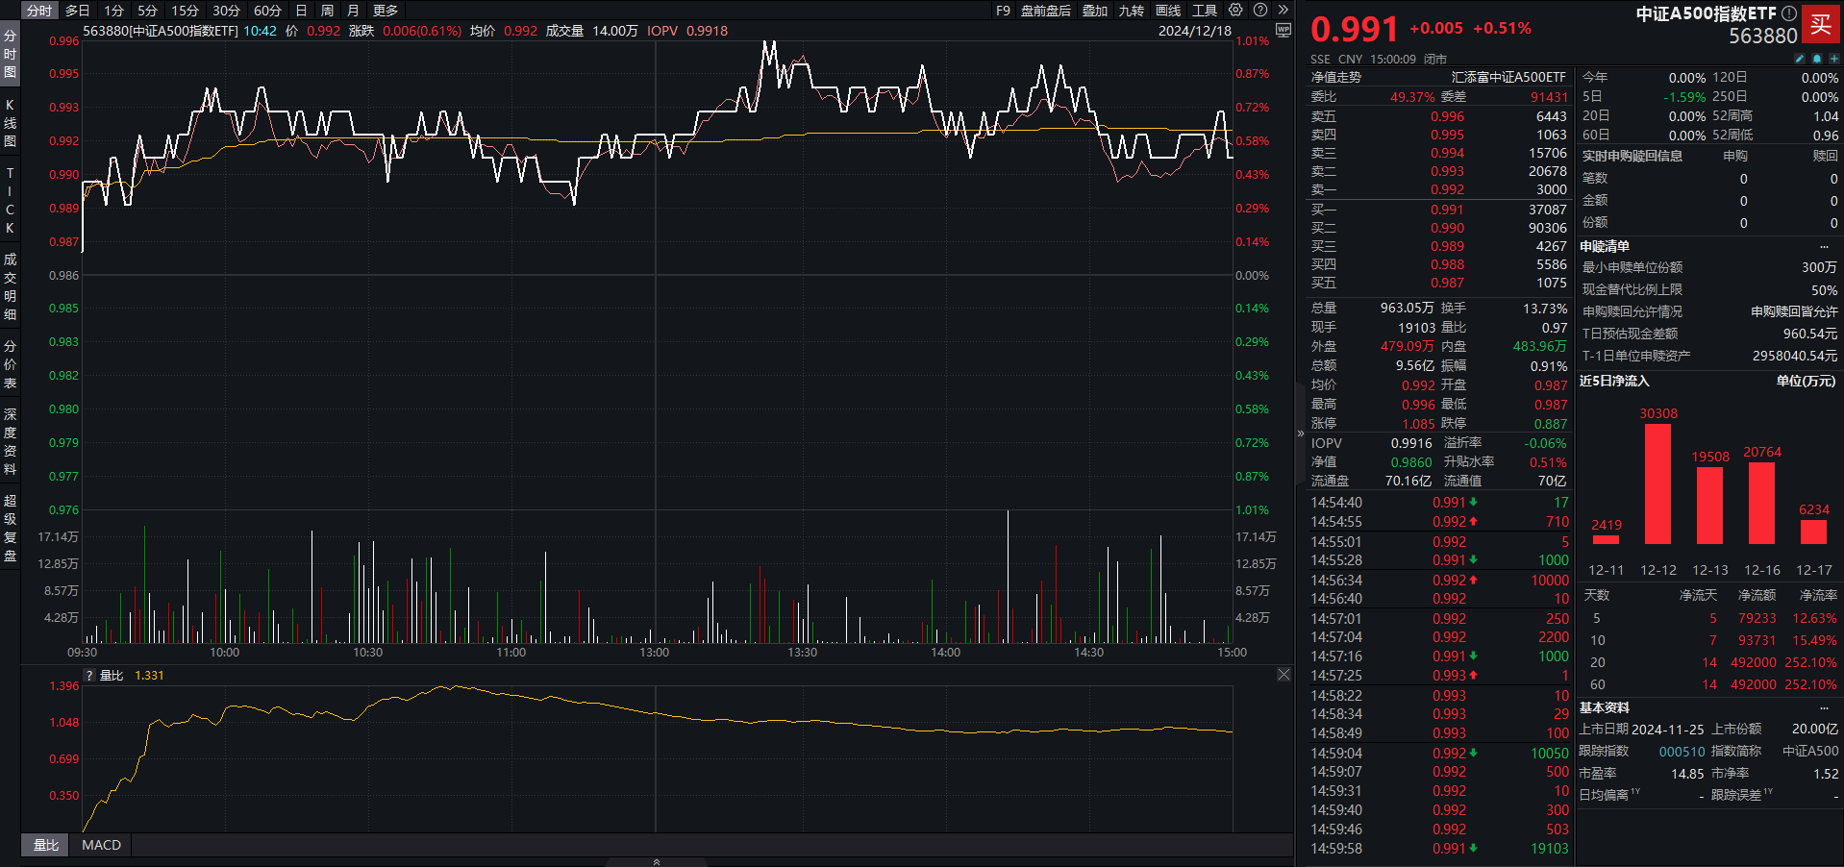
Task: Switch to the 15分 timeframe
Action: pos(185,11)
